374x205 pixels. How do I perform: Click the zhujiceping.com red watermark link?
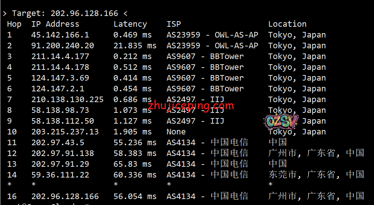pyautogui.click(x=191, y=105)
